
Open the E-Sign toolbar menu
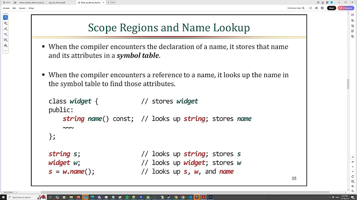31,8
